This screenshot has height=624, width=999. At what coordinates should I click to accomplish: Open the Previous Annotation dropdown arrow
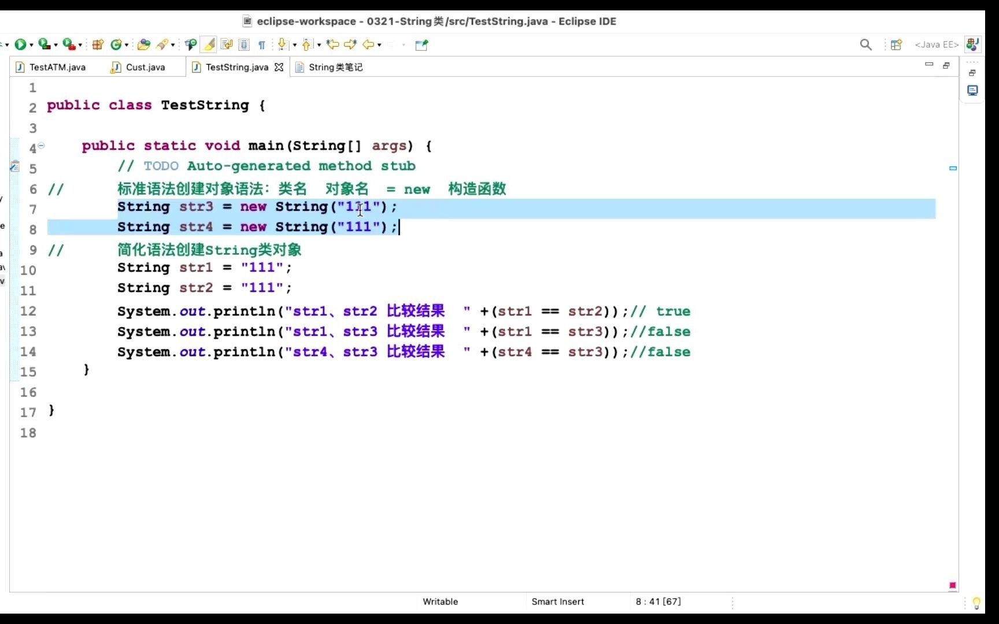click(x=319, y=45)
